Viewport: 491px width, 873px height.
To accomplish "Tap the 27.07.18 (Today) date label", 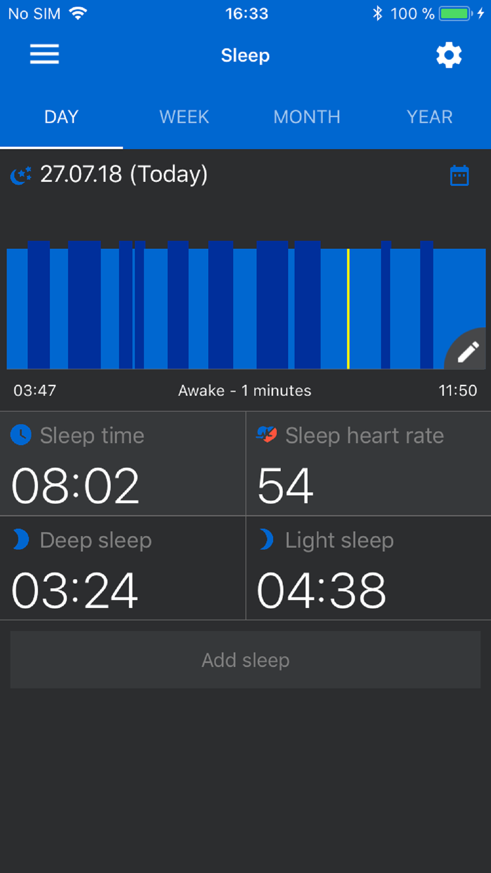I will (x=124, y=174).
